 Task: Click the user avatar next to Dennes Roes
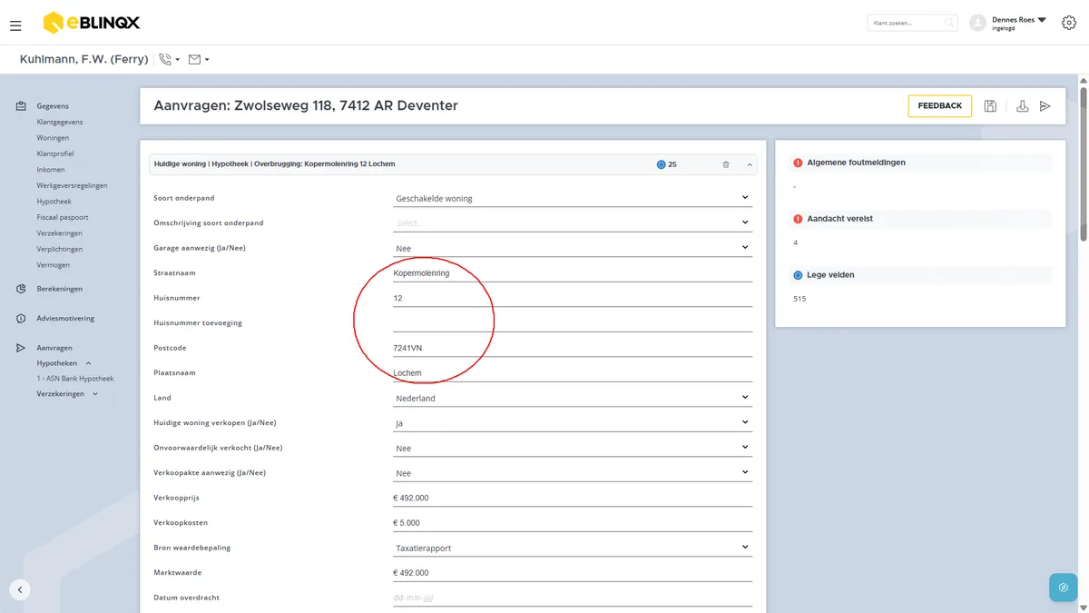[x=977, y=23]
